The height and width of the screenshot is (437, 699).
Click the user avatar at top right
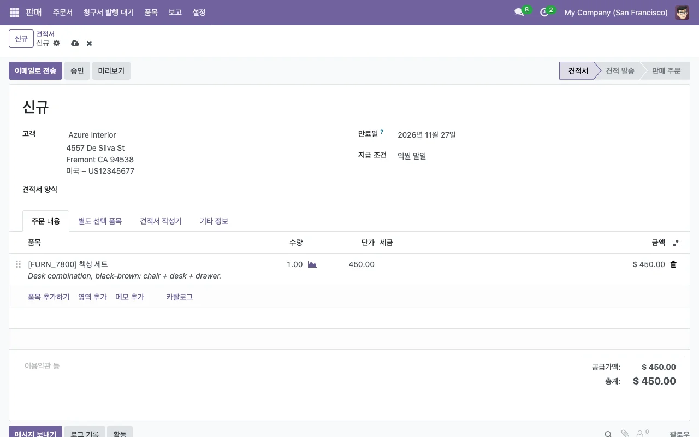(x=682, y=12)
